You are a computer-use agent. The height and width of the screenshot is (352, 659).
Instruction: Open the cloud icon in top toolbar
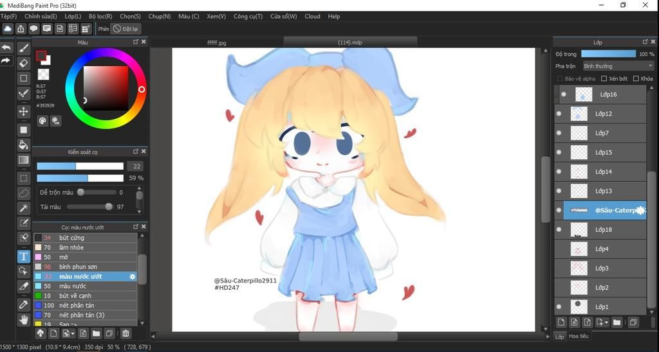[x=8, y=28]
